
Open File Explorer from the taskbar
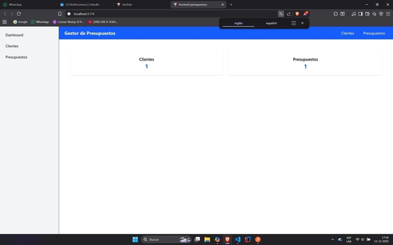[x=207, y=239]
